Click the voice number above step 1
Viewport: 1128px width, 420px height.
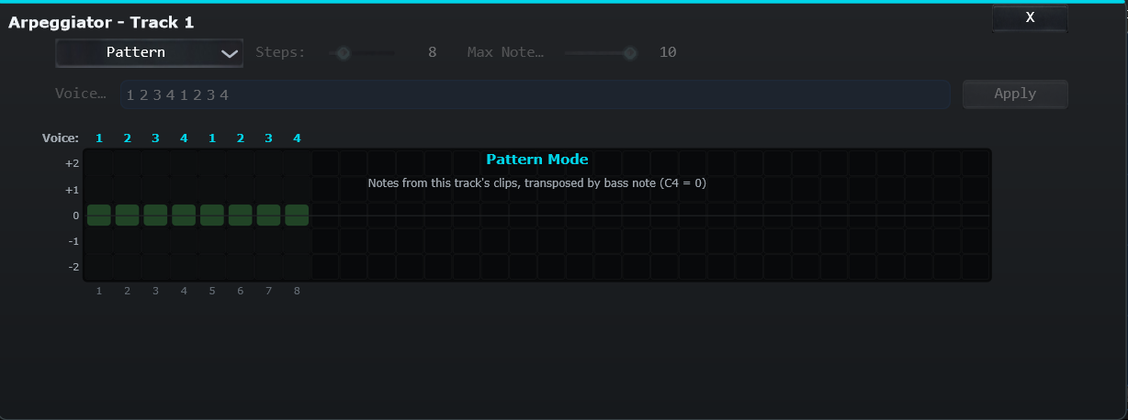click(x=99, y=138)
